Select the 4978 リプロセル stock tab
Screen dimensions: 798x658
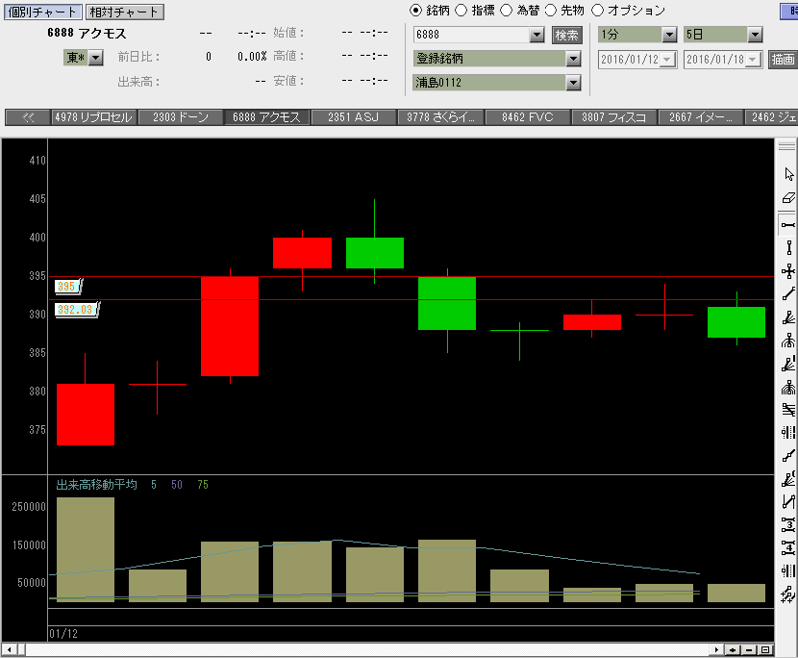click(x=93, y=117)
